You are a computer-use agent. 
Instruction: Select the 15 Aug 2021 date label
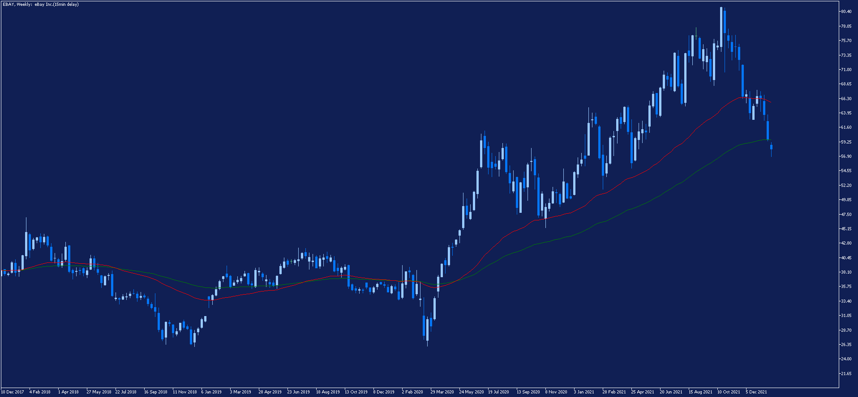700,392
